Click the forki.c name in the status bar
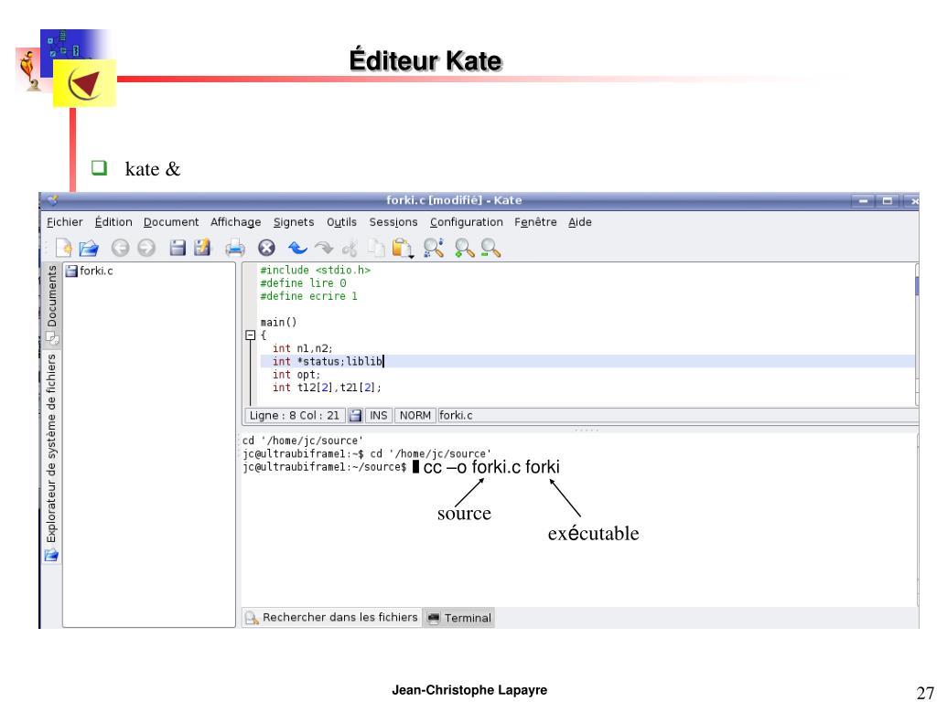937x702 pixels. (x=456, y=416)
